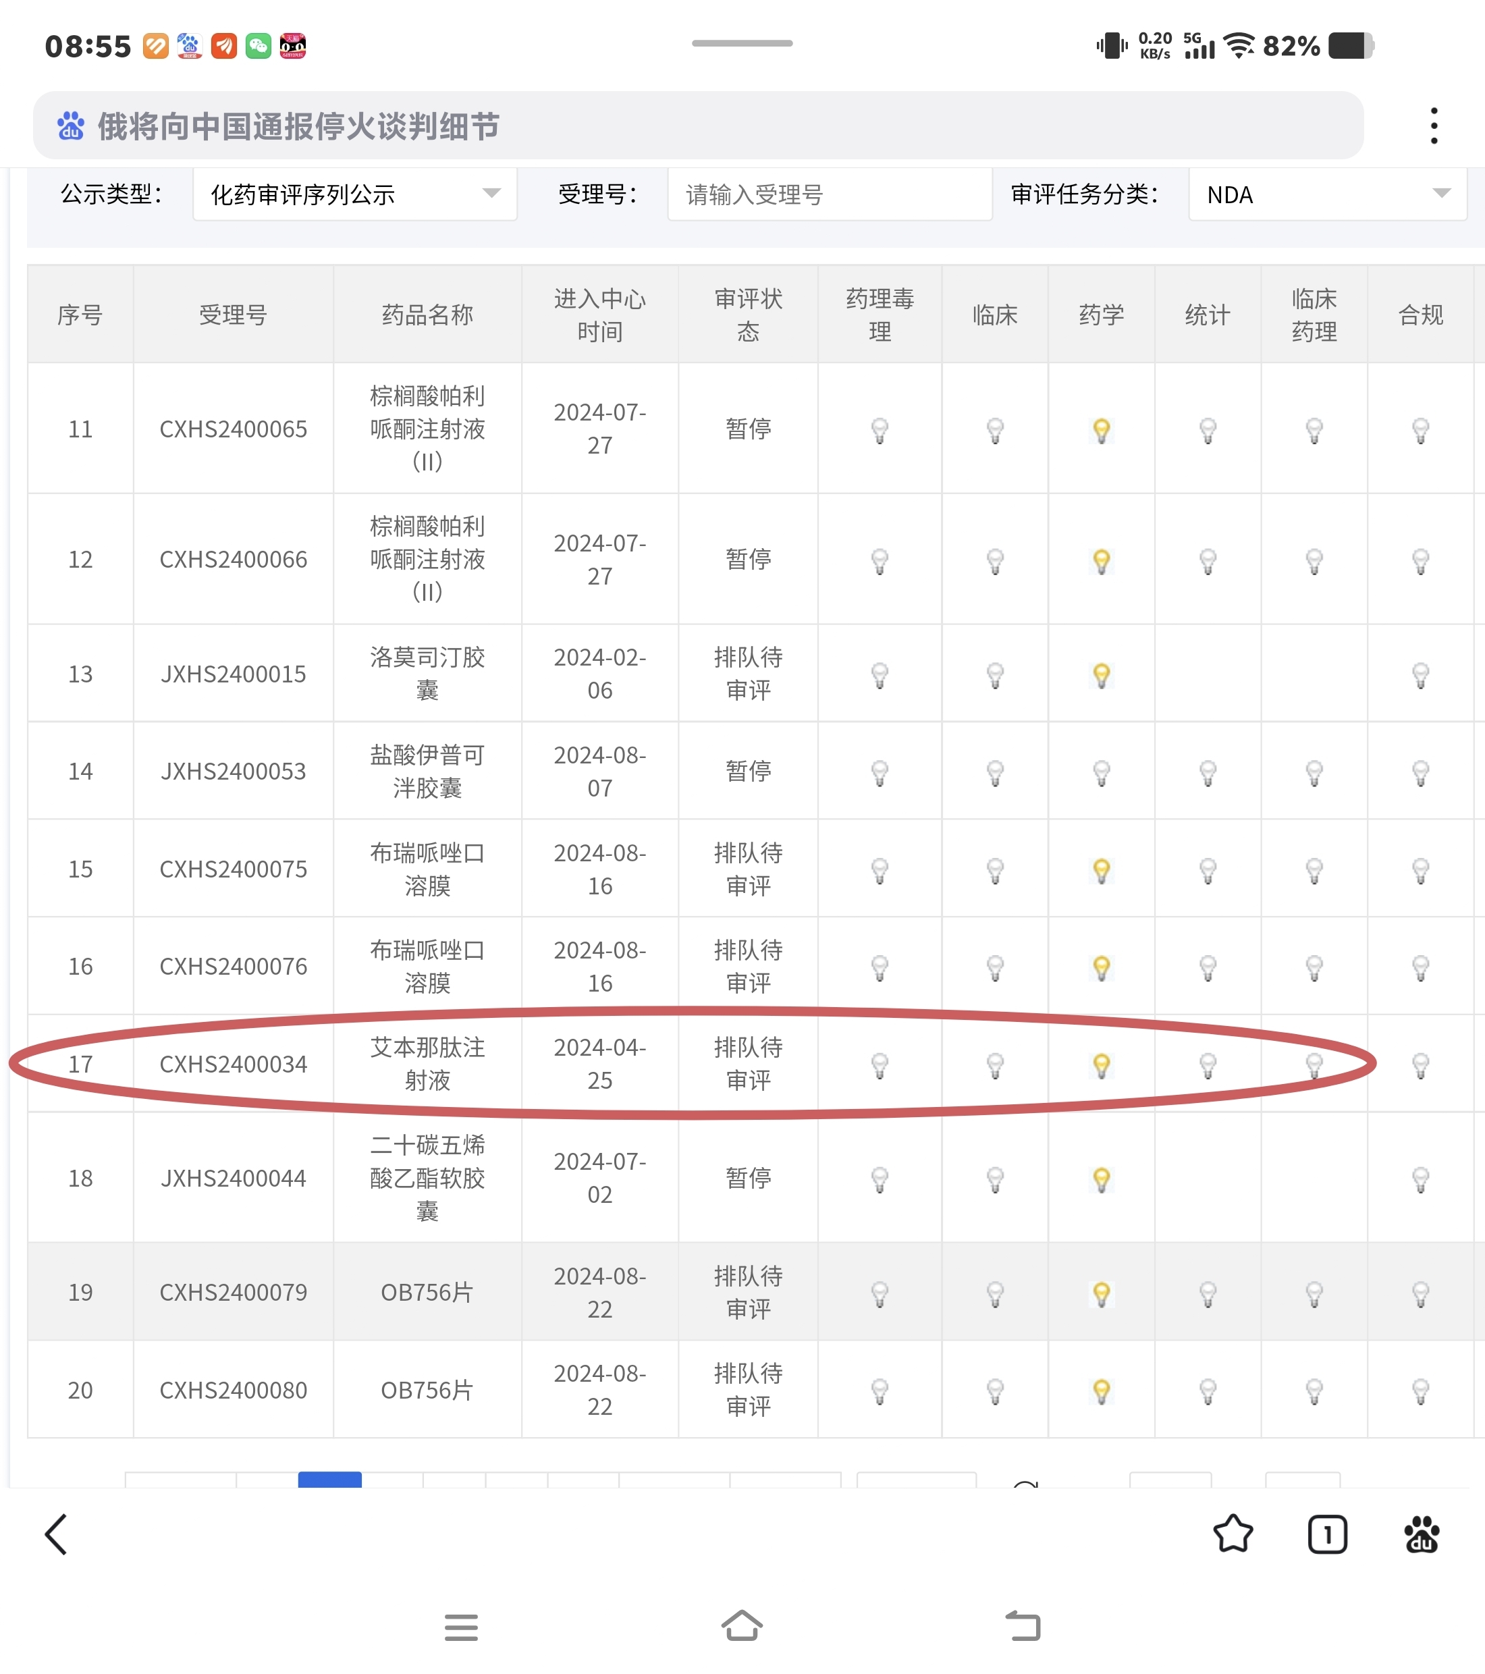Open three-dot overflow menu

pos(1434,126)
